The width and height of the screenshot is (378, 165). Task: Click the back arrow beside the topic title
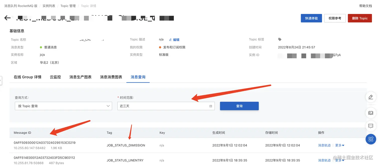(7, 18)
